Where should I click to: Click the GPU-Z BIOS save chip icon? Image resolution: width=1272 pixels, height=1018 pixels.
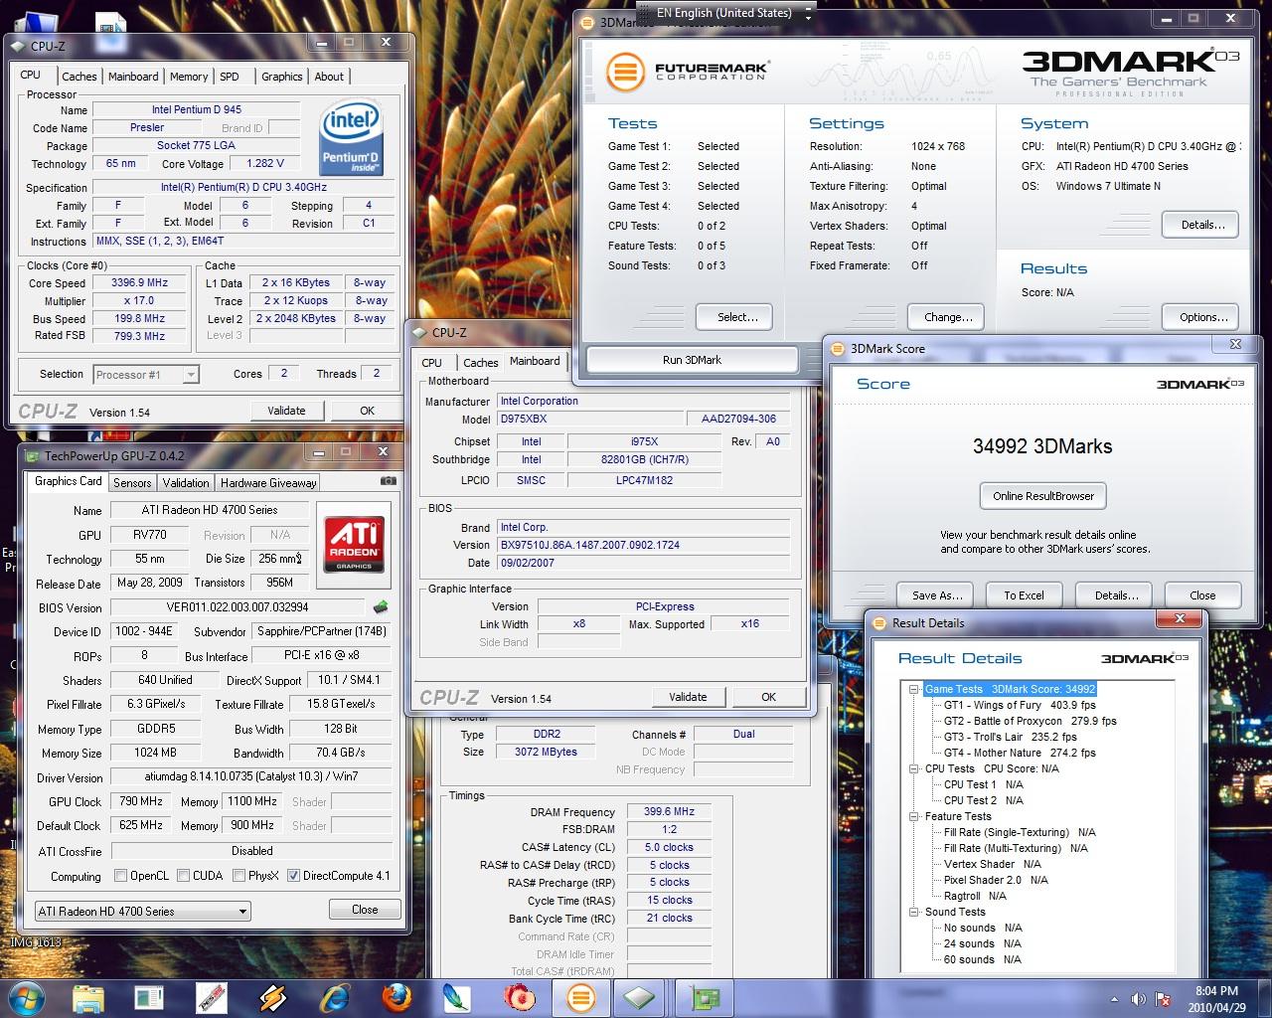[380, 606]
